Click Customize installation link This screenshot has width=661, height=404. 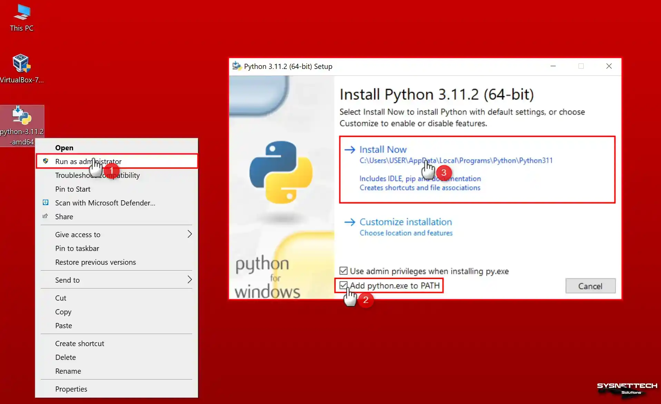pyautogui.click(x=406, y=222)
